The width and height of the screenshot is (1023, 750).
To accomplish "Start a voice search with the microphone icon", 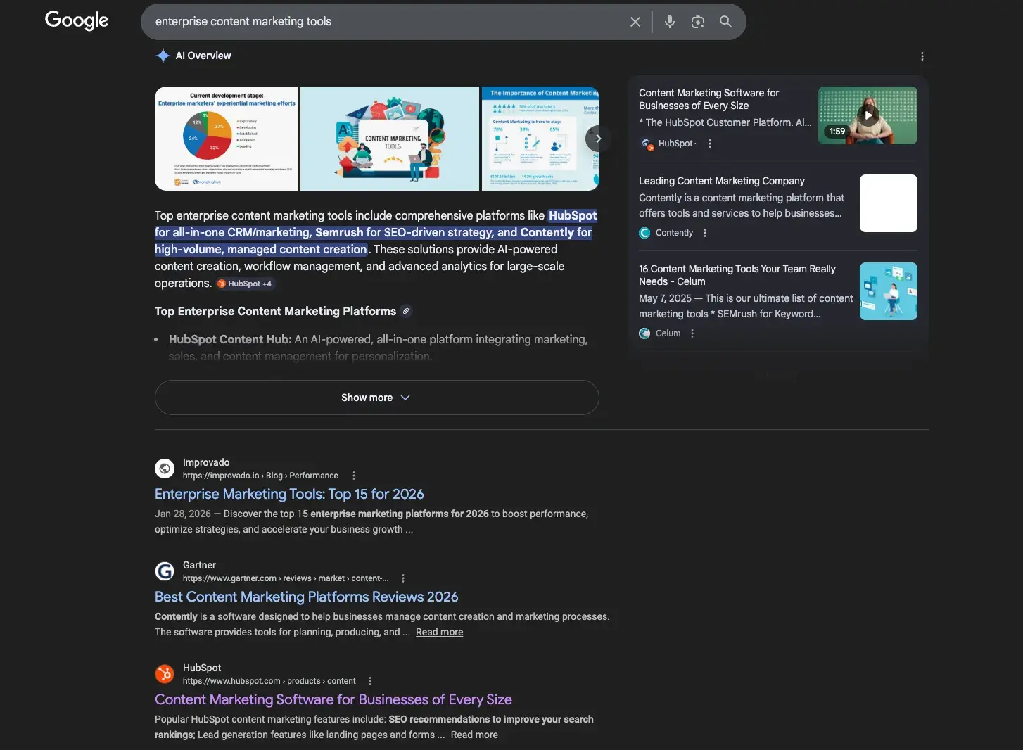I will click(x=669, y=22).
